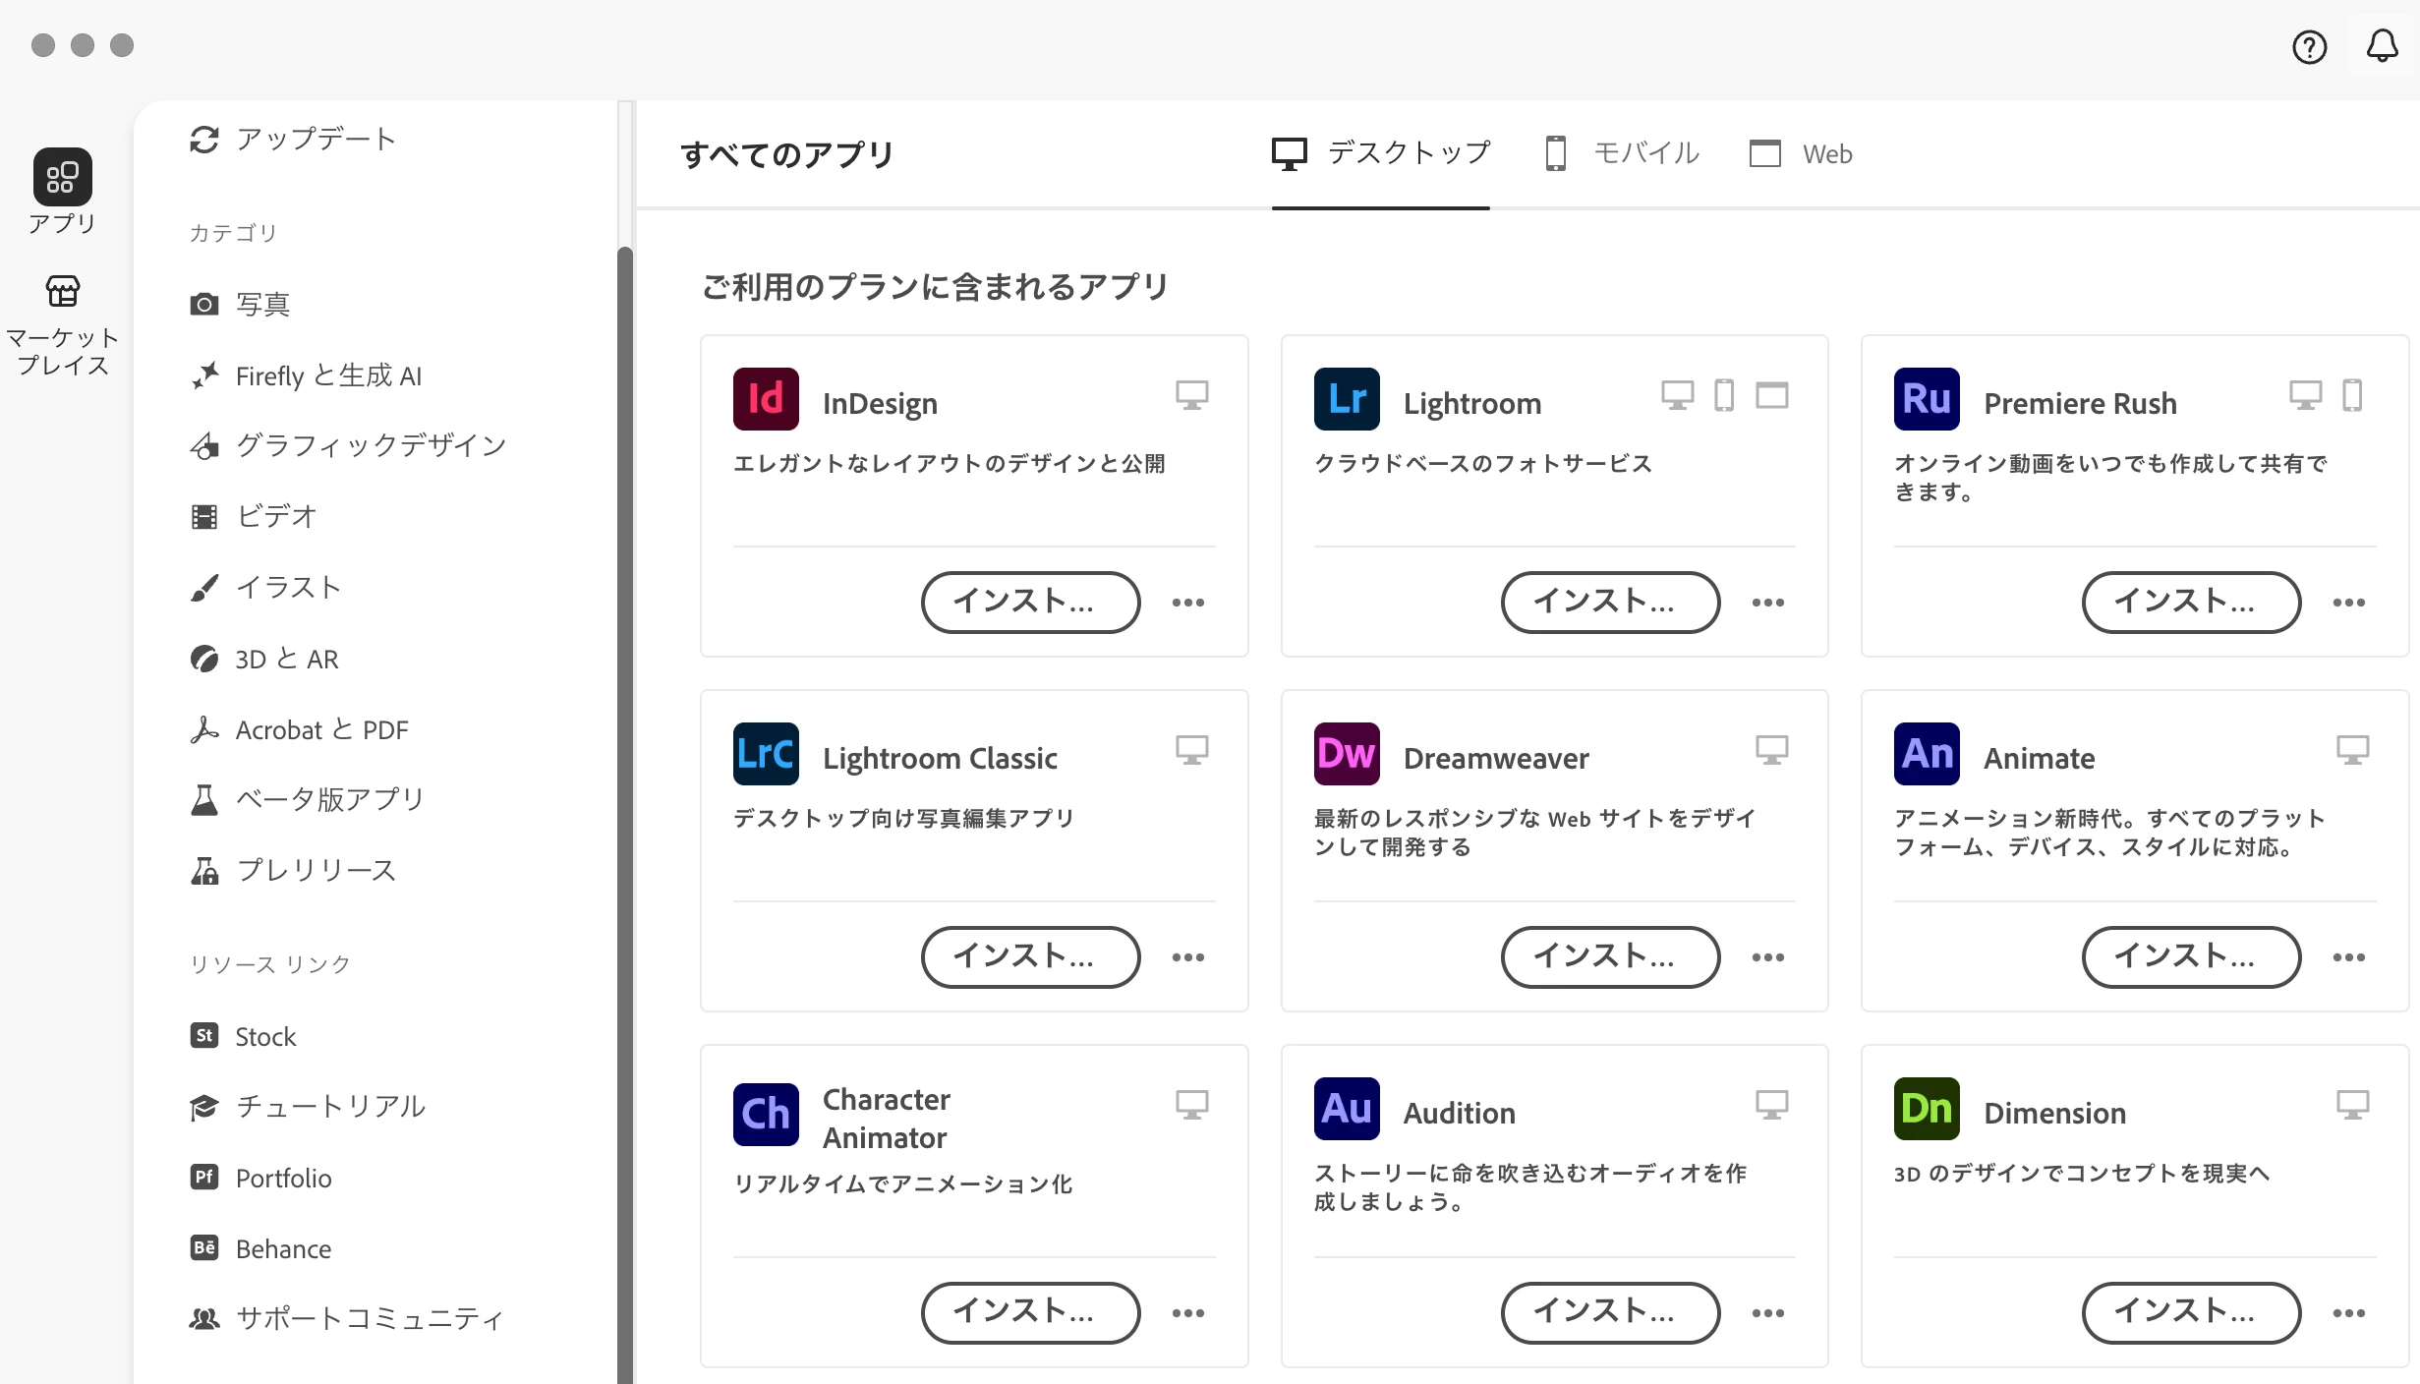The width and height of the screenshot is (2420, 1384).
Task: Expand more options for Audition
Action: tap(1767, 1313)
